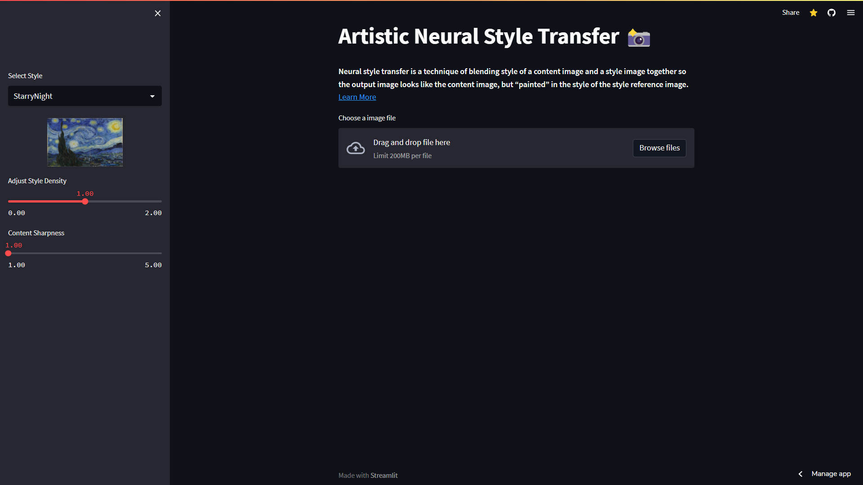The width and height of the screenshot is (863, 485).
Task: Click the Starry Night style thumbnail
Action: click(85, 142)
